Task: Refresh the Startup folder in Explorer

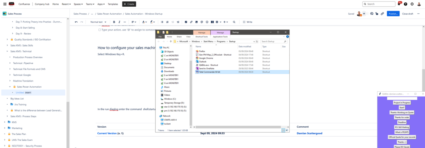Action: click(x=257, y=41)
